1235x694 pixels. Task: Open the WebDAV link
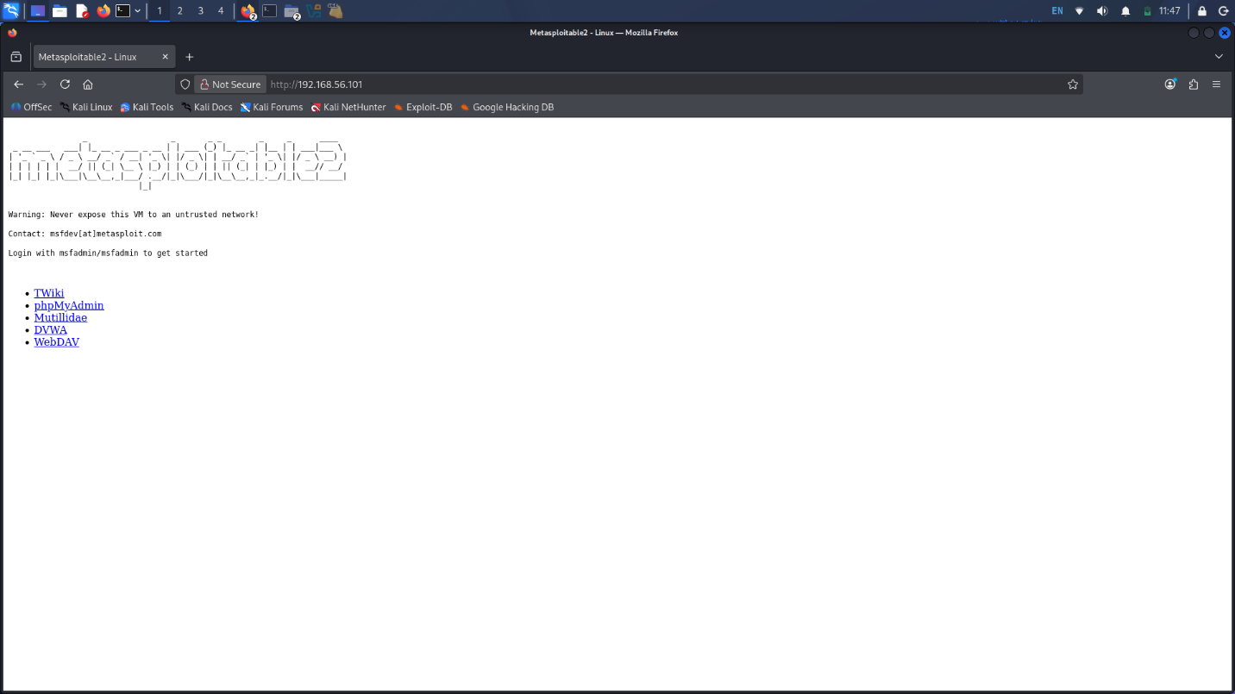56,342
